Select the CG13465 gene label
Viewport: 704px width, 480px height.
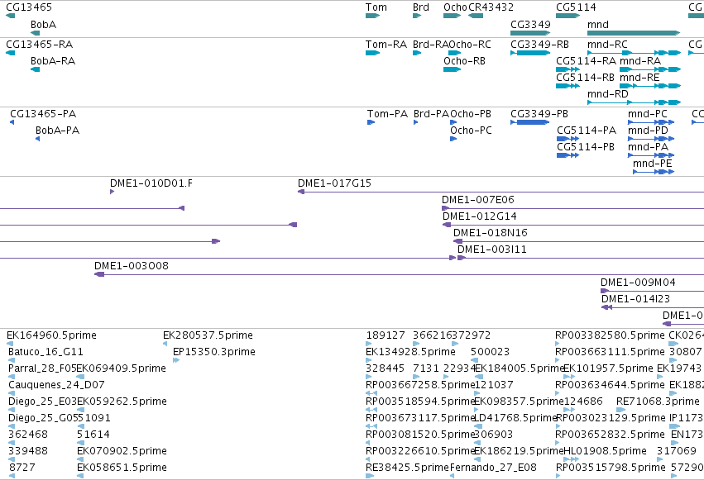coord(29,7)
